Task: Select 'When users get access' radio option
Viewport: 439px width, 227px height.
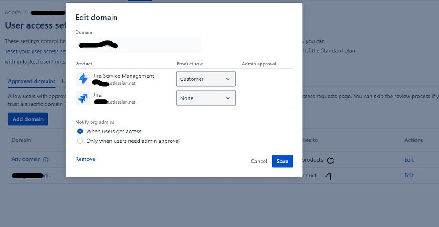Action: (x=80, y=131)
